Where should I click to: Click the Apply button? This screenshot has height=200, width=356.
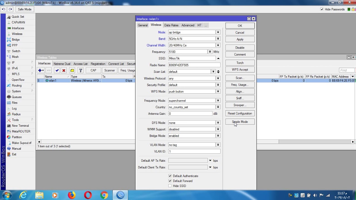pos(240,39)
